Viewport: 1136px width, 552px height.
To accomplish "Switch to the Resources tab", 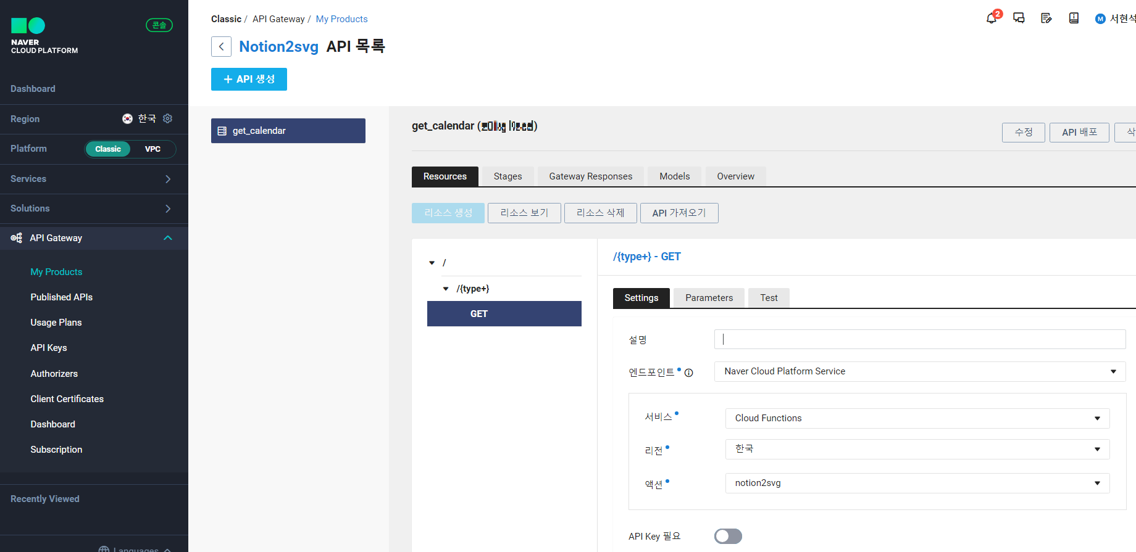I will pos(445,176).
